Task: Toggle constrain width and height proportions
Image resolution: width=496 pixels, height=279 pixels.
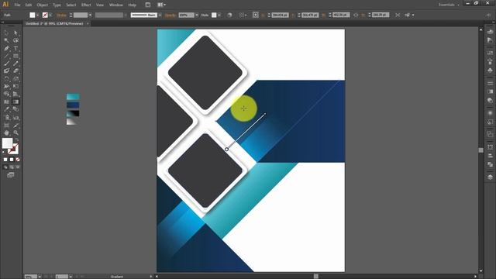Action: pos(356,15)
